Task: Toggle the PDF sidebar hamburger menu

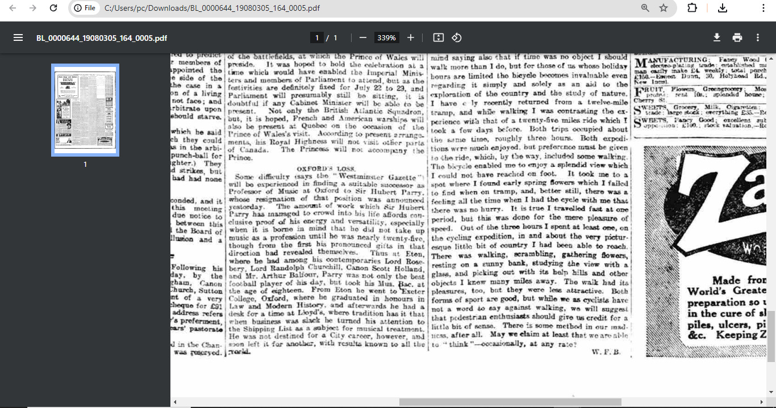Action: [x=18, y=37]
